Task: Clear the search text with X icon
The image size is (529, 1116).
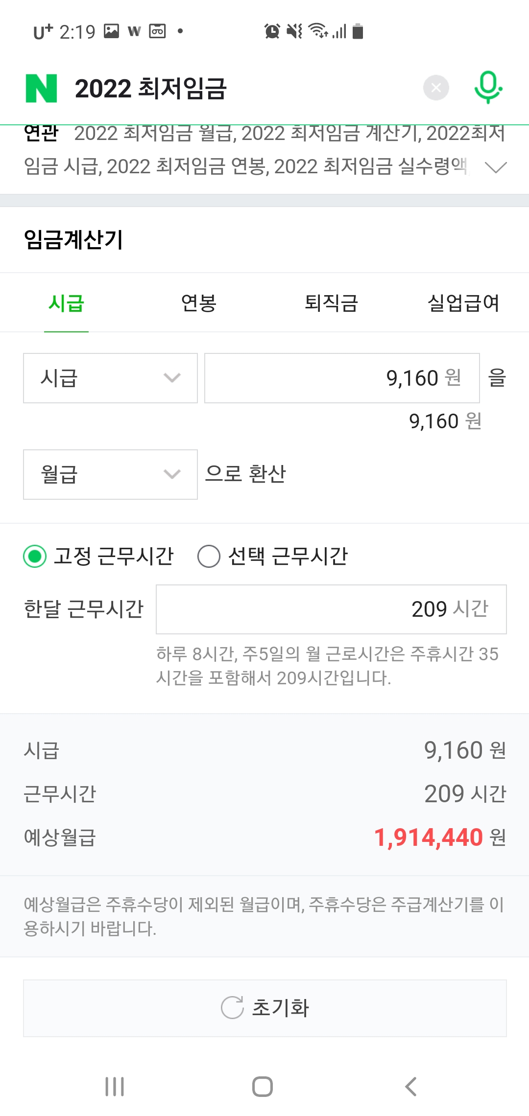Action: (x=436, y=88)
